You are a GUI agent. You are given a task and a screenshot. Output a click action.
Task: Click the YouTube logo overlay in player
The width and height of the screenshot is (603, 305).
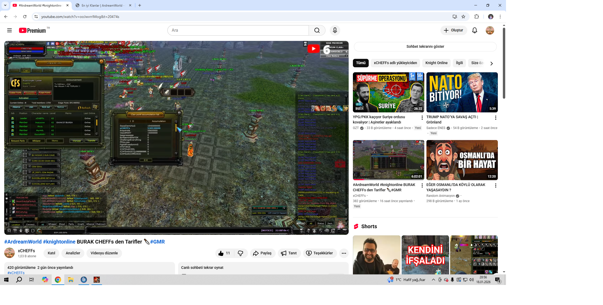coord(313,49)
